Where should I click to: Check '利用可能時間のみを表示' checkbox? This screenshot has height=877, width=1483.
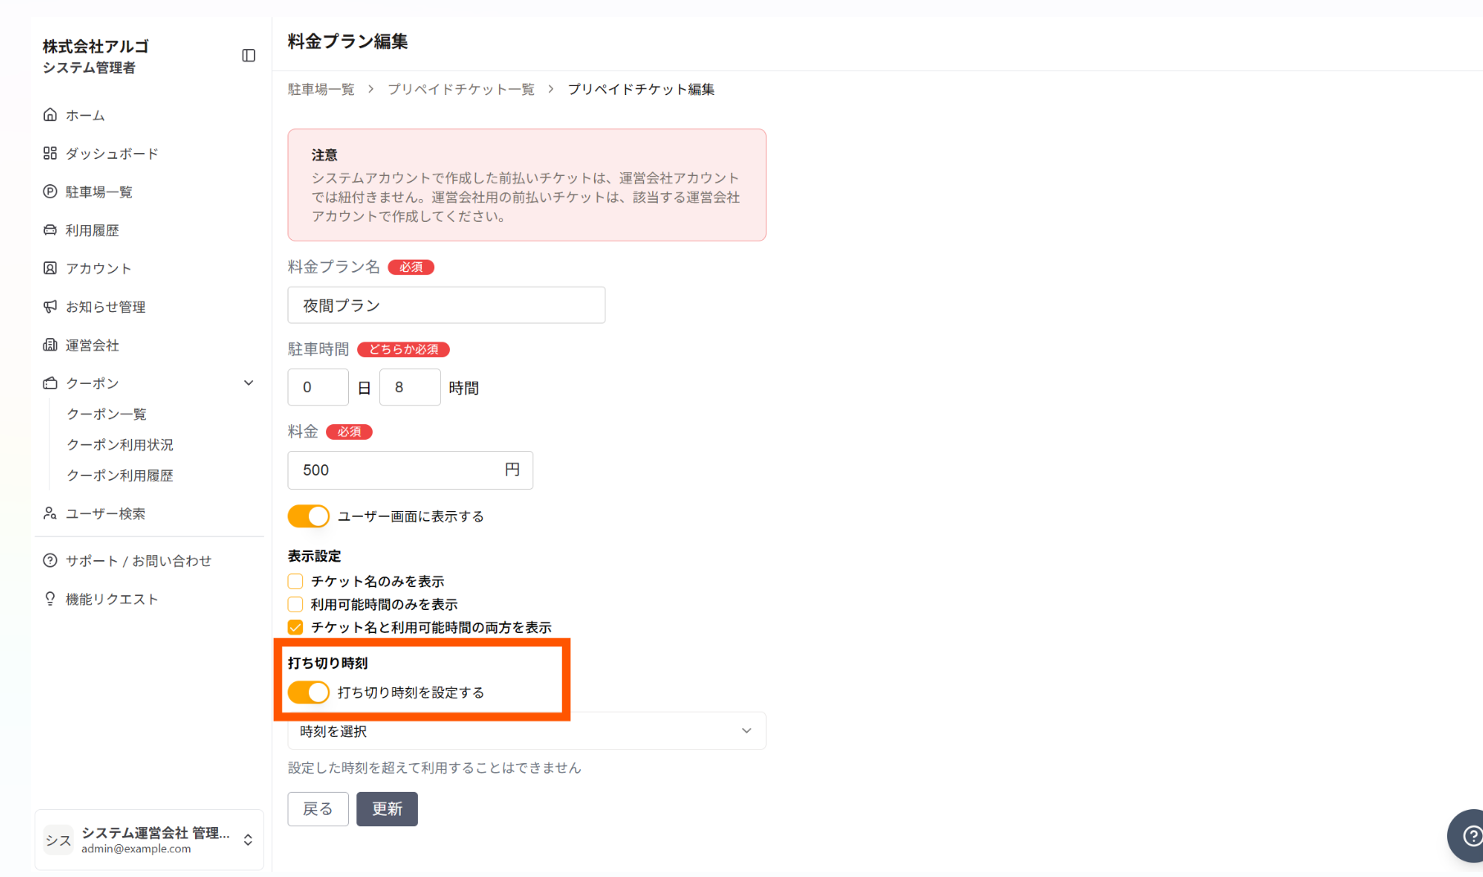pyautogui.click(x=296, y=604)
